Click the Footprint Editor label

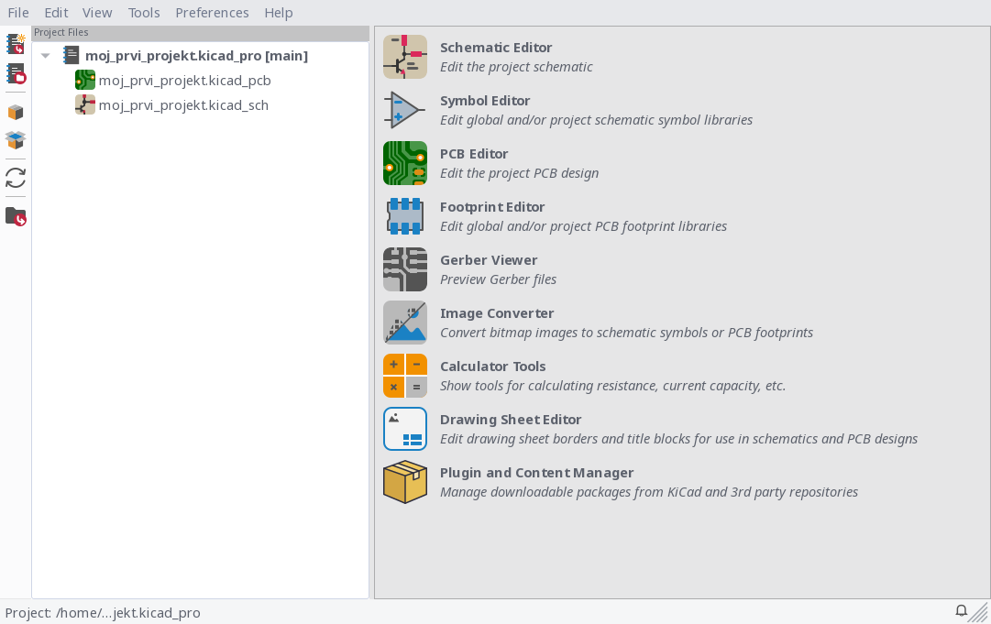(x=492, y=206)
